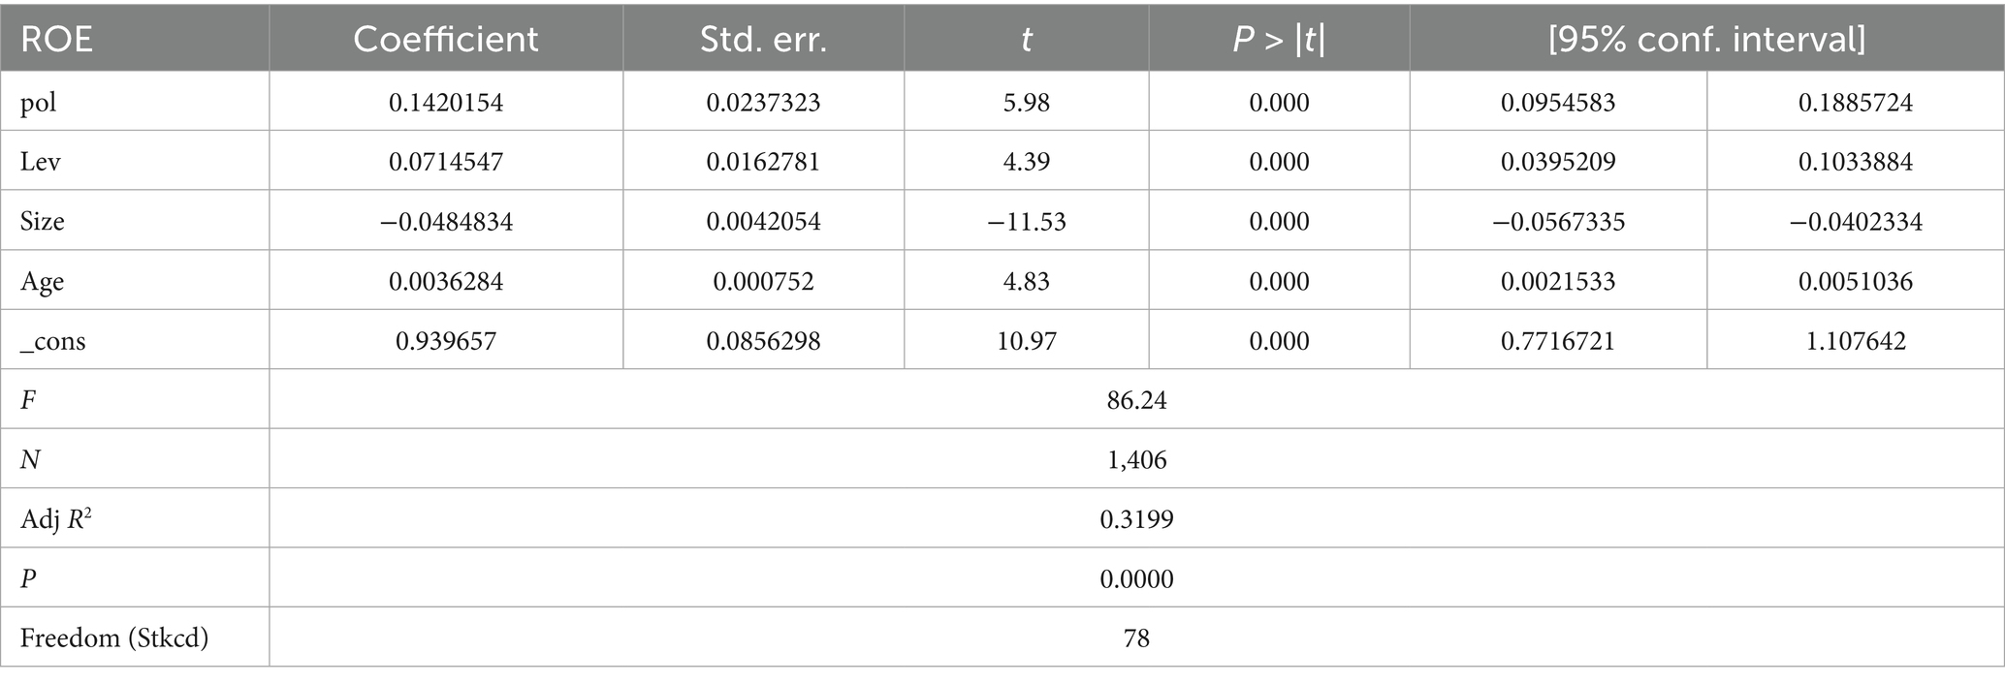Click the Size coefficient value −0.0484834
The image size is (2005, 684).
tap(446, 221)
